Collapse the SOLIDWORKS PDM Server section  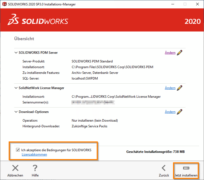coord(16,53)
